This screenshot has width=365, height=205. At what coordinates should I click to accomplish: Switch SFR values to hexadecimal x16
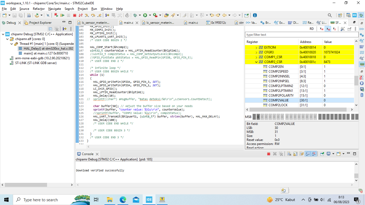coord(321,29)
